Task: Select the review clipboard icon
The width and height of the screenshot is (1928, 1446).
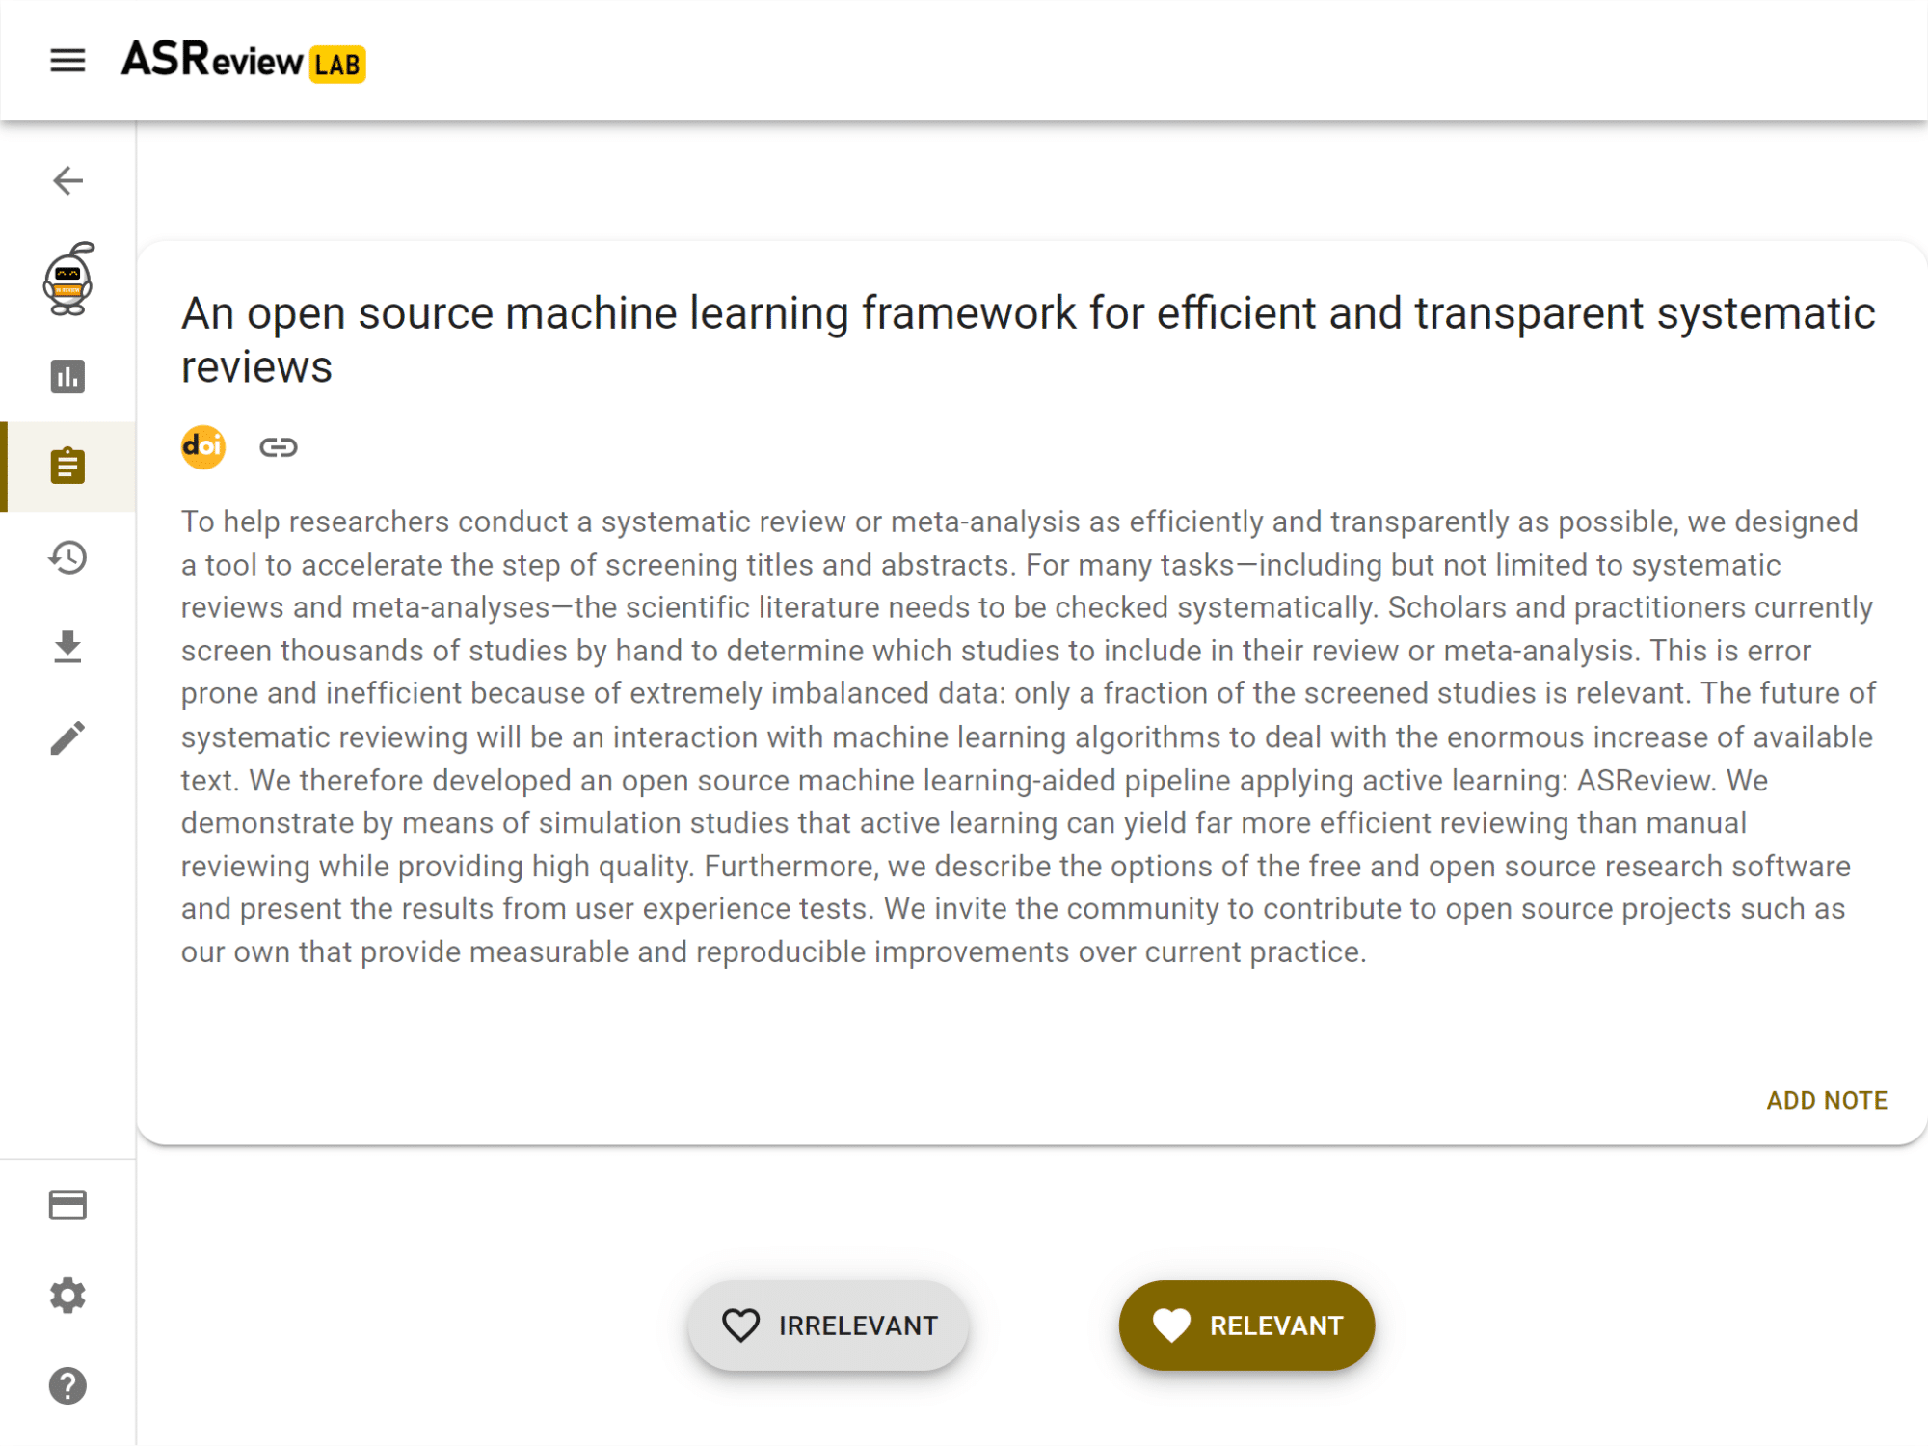Action: tap(67, 466)
